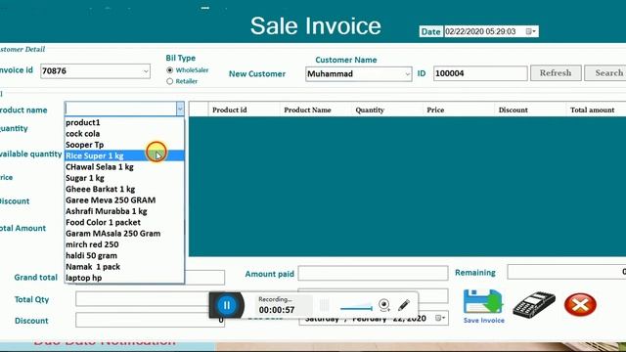Screen dimensions: 626x352
Task: Expand the Invoice id dropdown
Action: [x=146, y=71]
